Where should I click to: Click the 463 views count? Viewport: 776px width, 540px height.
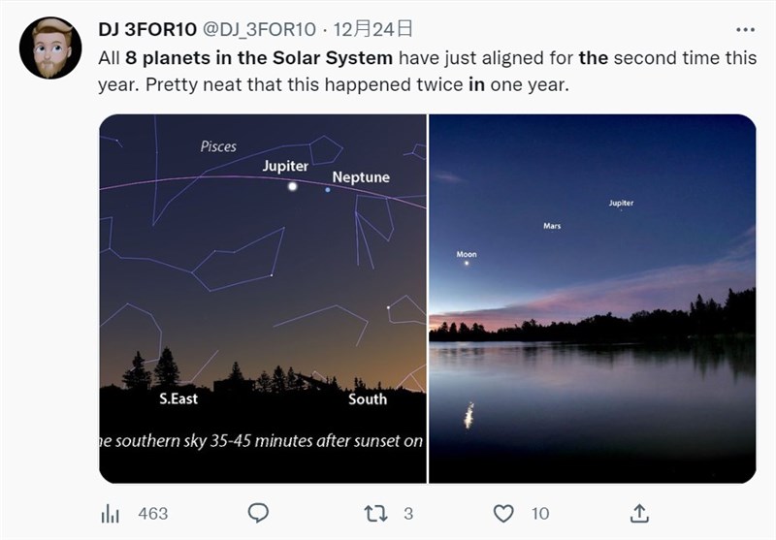[x=153, y=514]
